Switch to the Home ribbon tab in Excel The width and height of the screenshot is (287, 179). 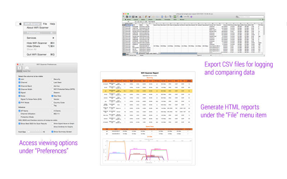coord(129,20)
